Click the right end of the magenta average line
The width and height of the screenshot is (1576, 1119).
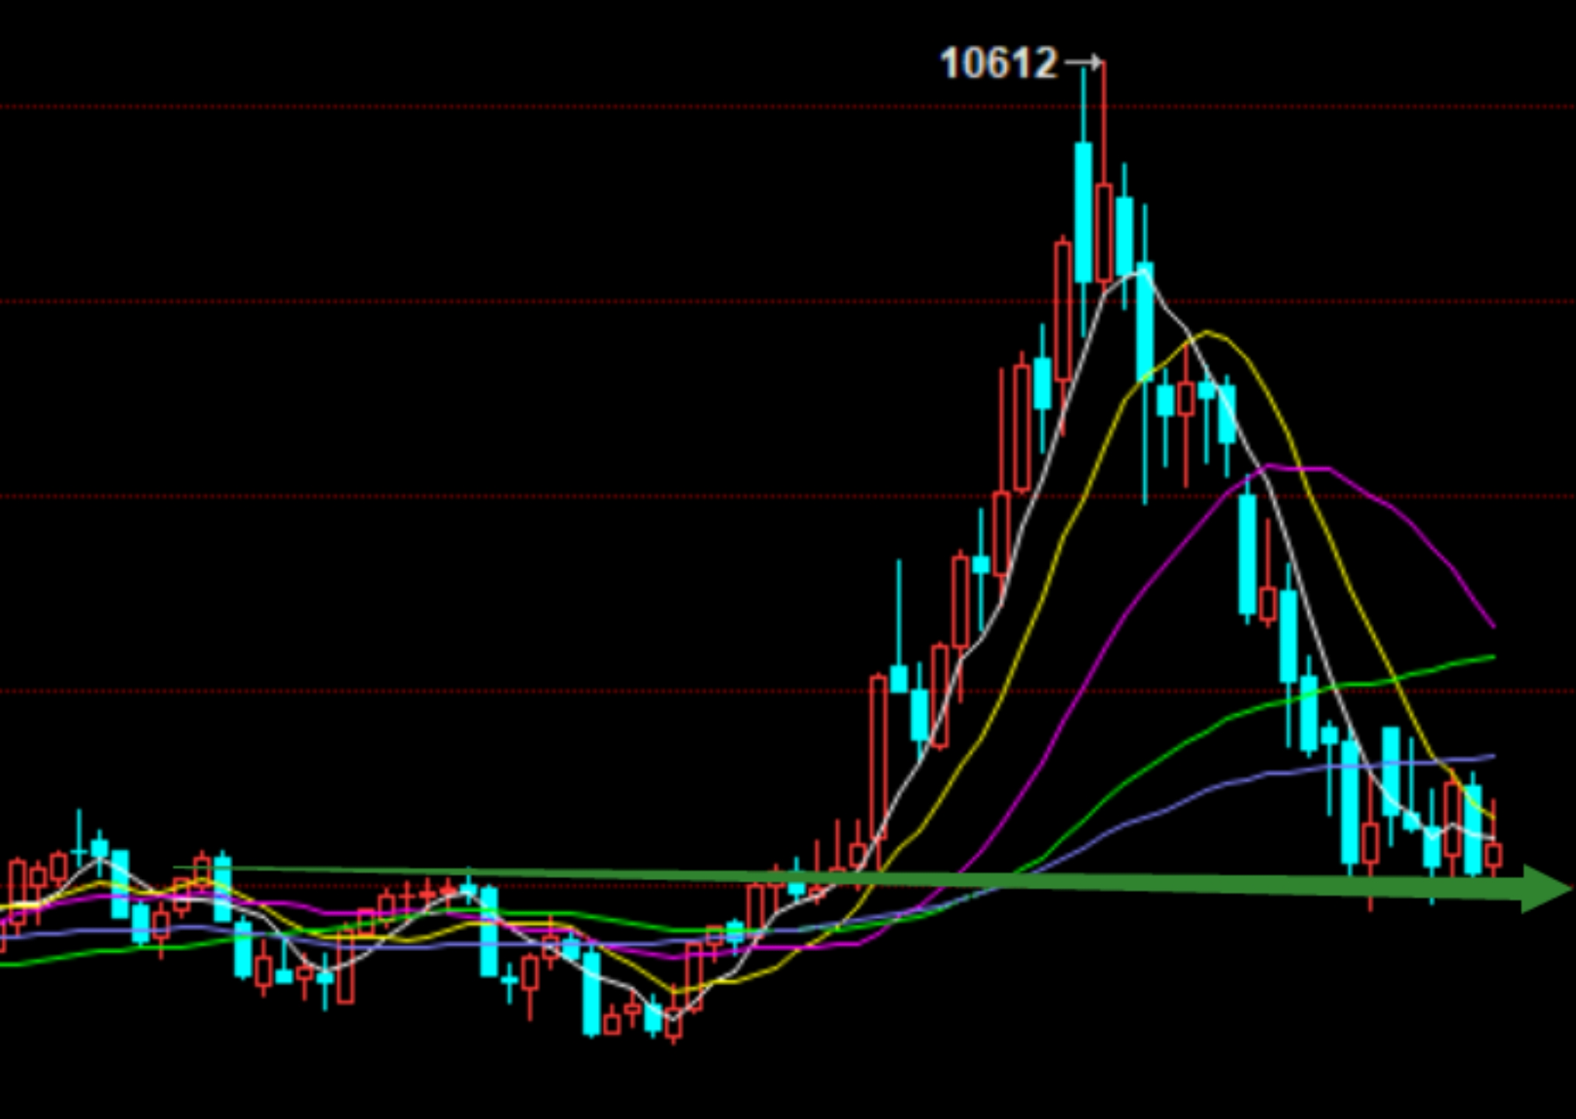(1491, 624)
